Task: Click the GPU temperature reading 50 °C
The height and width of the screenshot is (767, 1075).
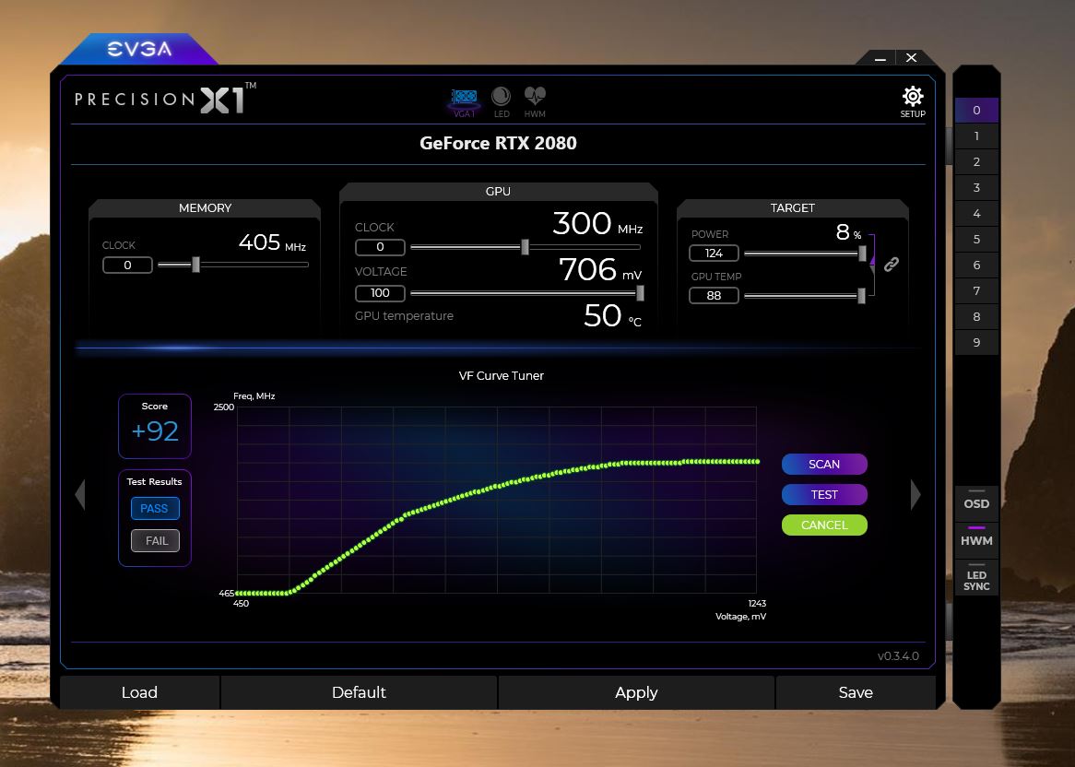Action: pyautogui.click(x=612, y=316)
